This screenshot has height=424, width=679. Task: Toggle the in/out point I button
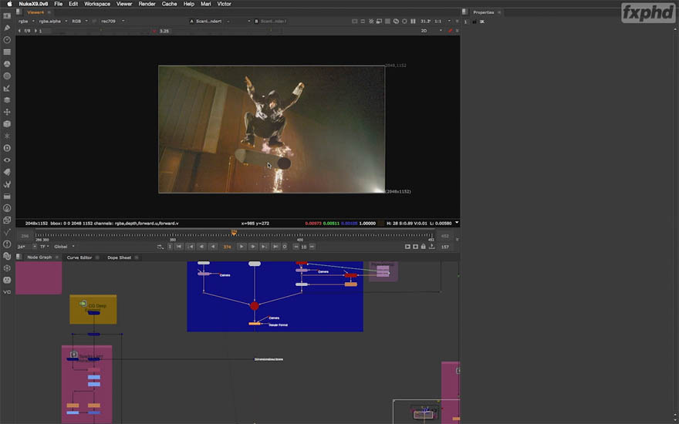tap(170, 247)
